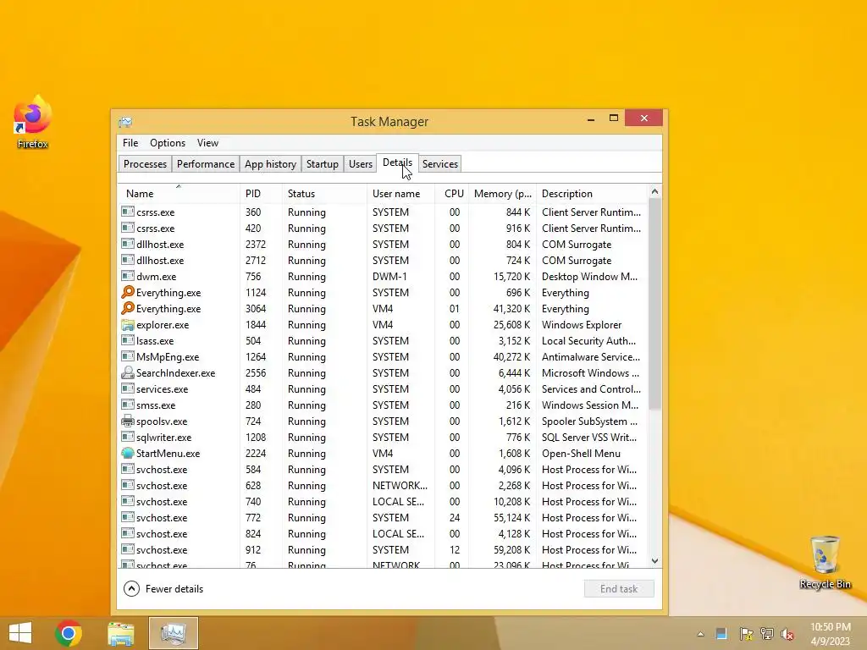
Task: Sort by the Memory column header
Action: pyautogui.click(x=502, y=194)
